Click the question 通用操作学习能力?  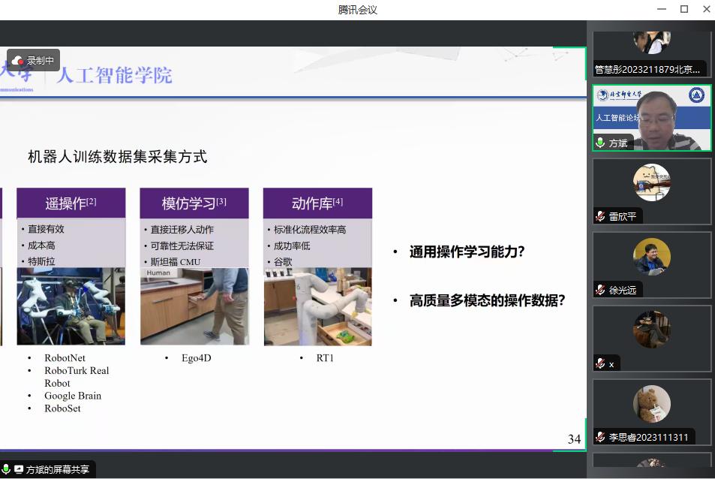[x=467, y=252]
